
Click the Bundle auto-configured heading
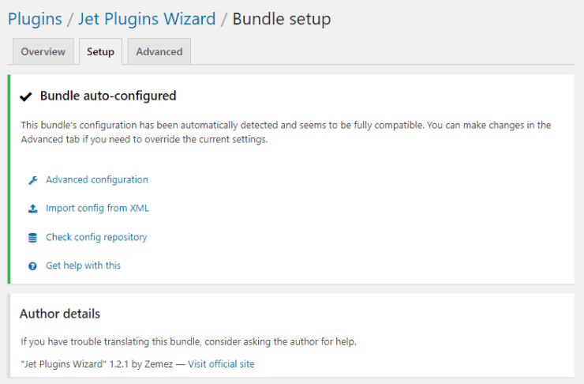point(108,96)
